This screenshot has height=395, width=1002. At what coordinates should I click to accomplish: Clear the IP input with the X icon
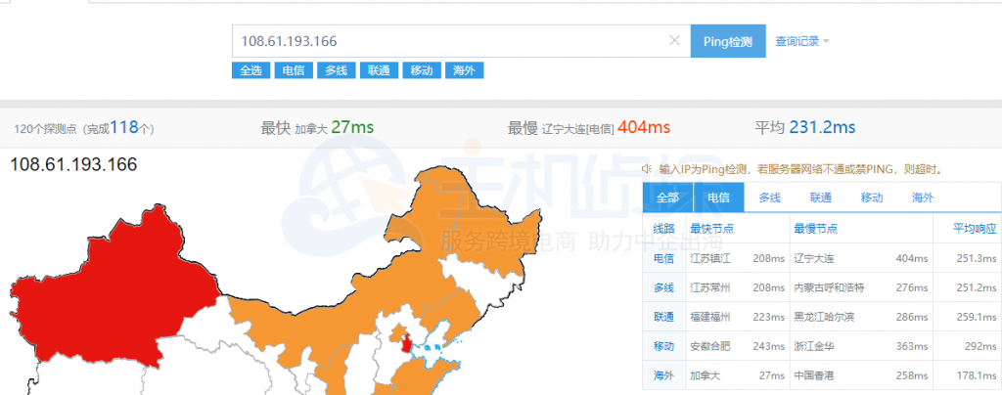click(x=674, y=41)
